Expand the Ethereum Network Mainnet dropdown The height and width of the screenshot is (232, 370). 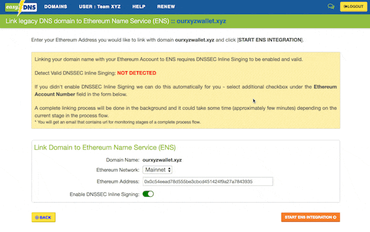(x=158, y=170)
